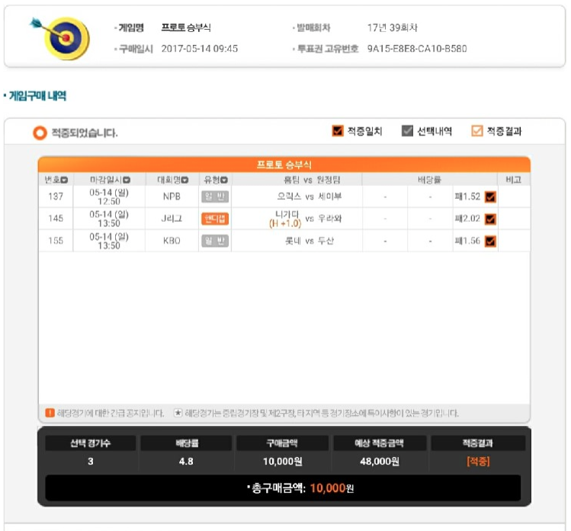Viewport: 571px width, 531px height.
Task: Open the 마감일시 column sort arrow
Action: click(127, 180)
